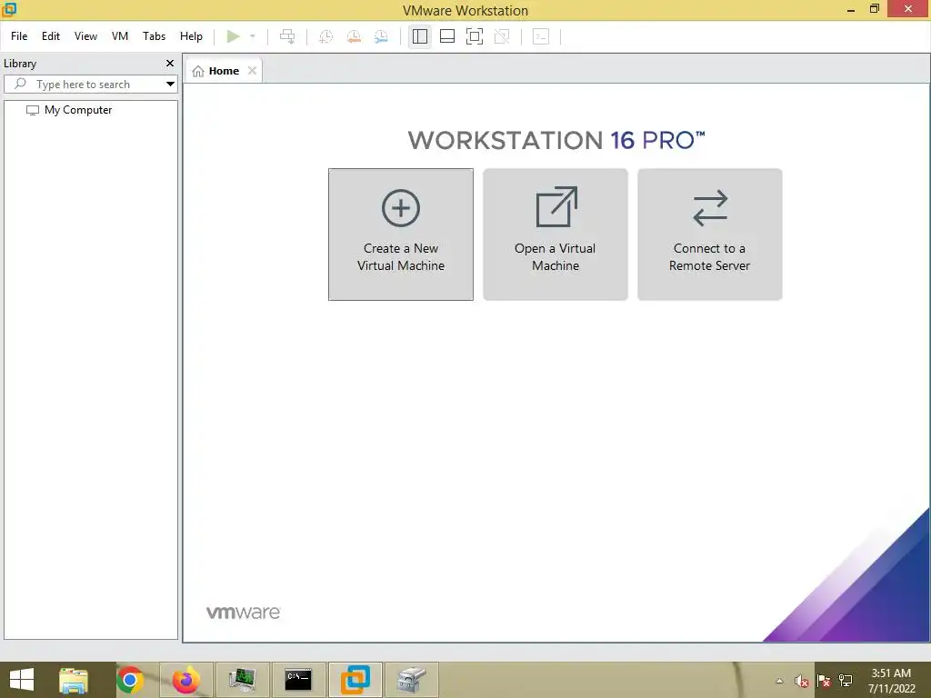Open the Snapshot Manager wrench icon
Viewport: 931px width, 698px height.
[381, 36]
